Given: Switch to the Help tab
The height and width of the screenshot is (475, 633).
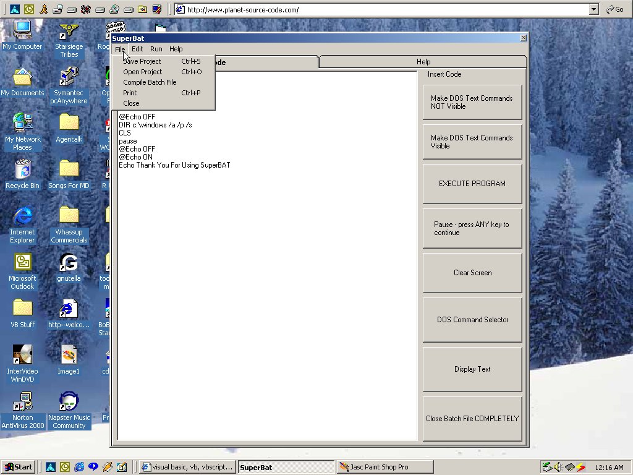Looking at the screenshot, I should [423, 62].
